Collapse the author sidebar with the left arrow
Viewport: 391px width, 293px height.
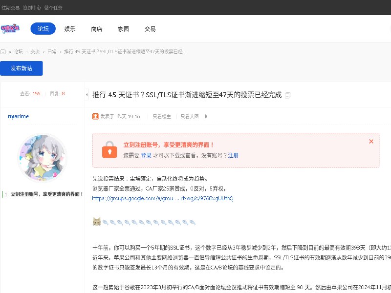(87, 94)
